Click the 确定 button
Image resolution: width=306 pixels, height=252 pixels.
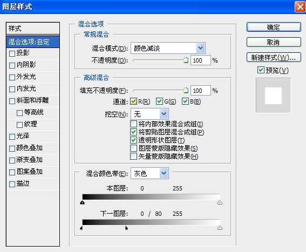274,27
